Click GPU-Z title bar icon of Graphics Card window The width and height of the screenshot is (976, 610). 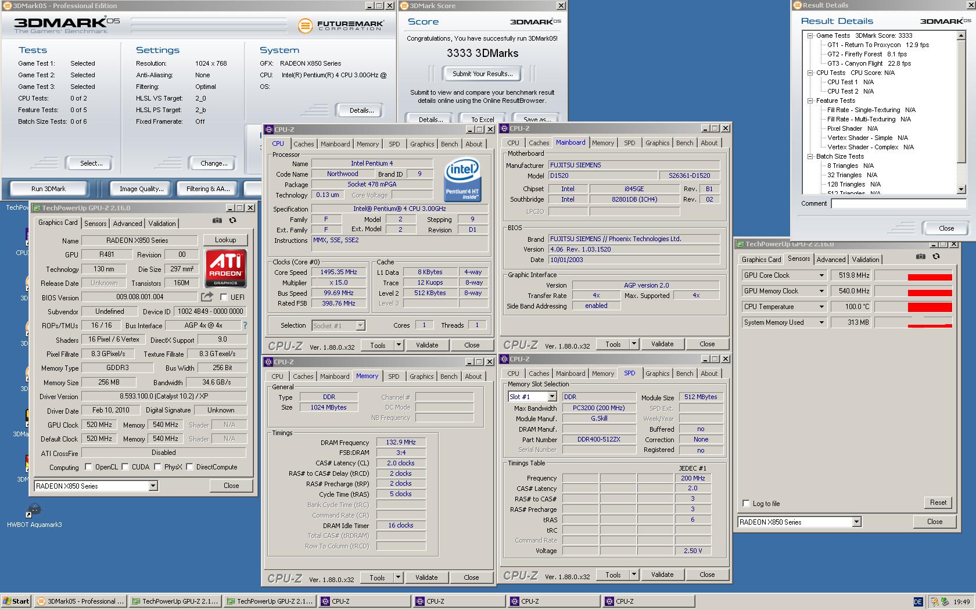pos(36,208)
